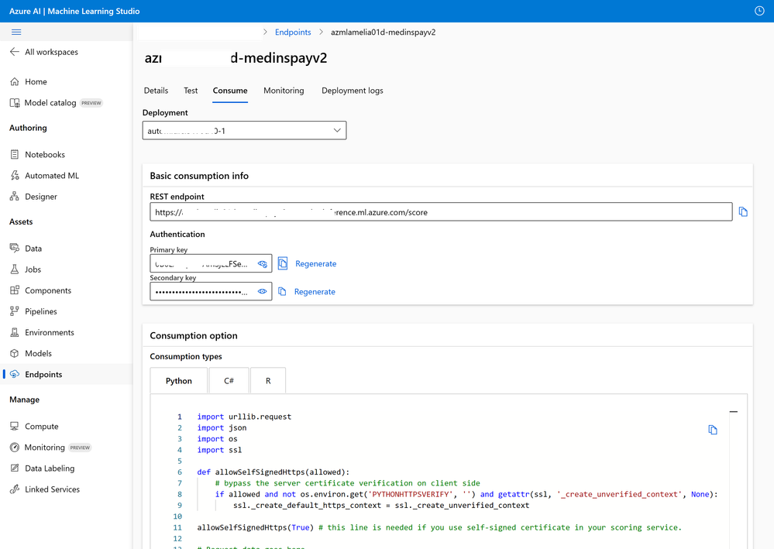Open the Linked Services icon
This screenshot has width=774, height=549.
[15, 489]
